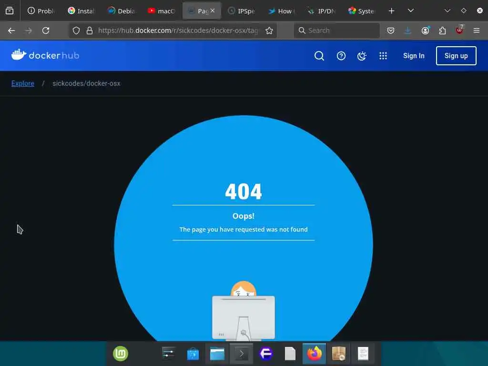488x366 pixels.
Task: Open the terminal from the taskbar
Action: click(x=242, y=354)
